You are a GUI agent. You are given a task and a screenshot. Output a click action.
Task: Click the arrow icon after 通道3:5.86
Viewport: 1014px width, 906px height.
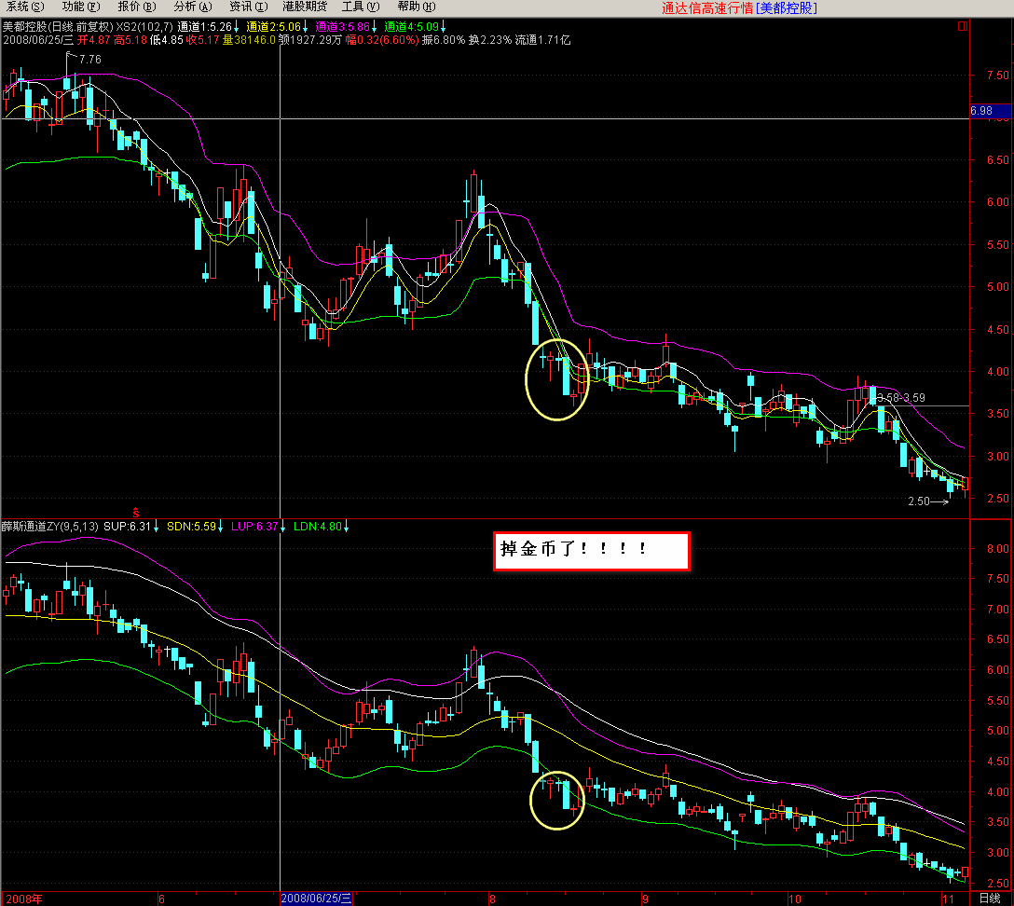click(x=375, y=26)
